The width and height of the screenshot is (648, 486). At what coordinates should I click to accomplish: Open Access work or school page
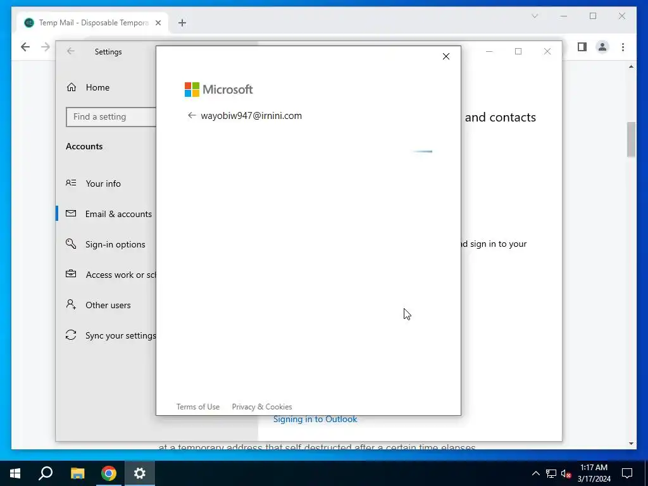coord(106,275)
